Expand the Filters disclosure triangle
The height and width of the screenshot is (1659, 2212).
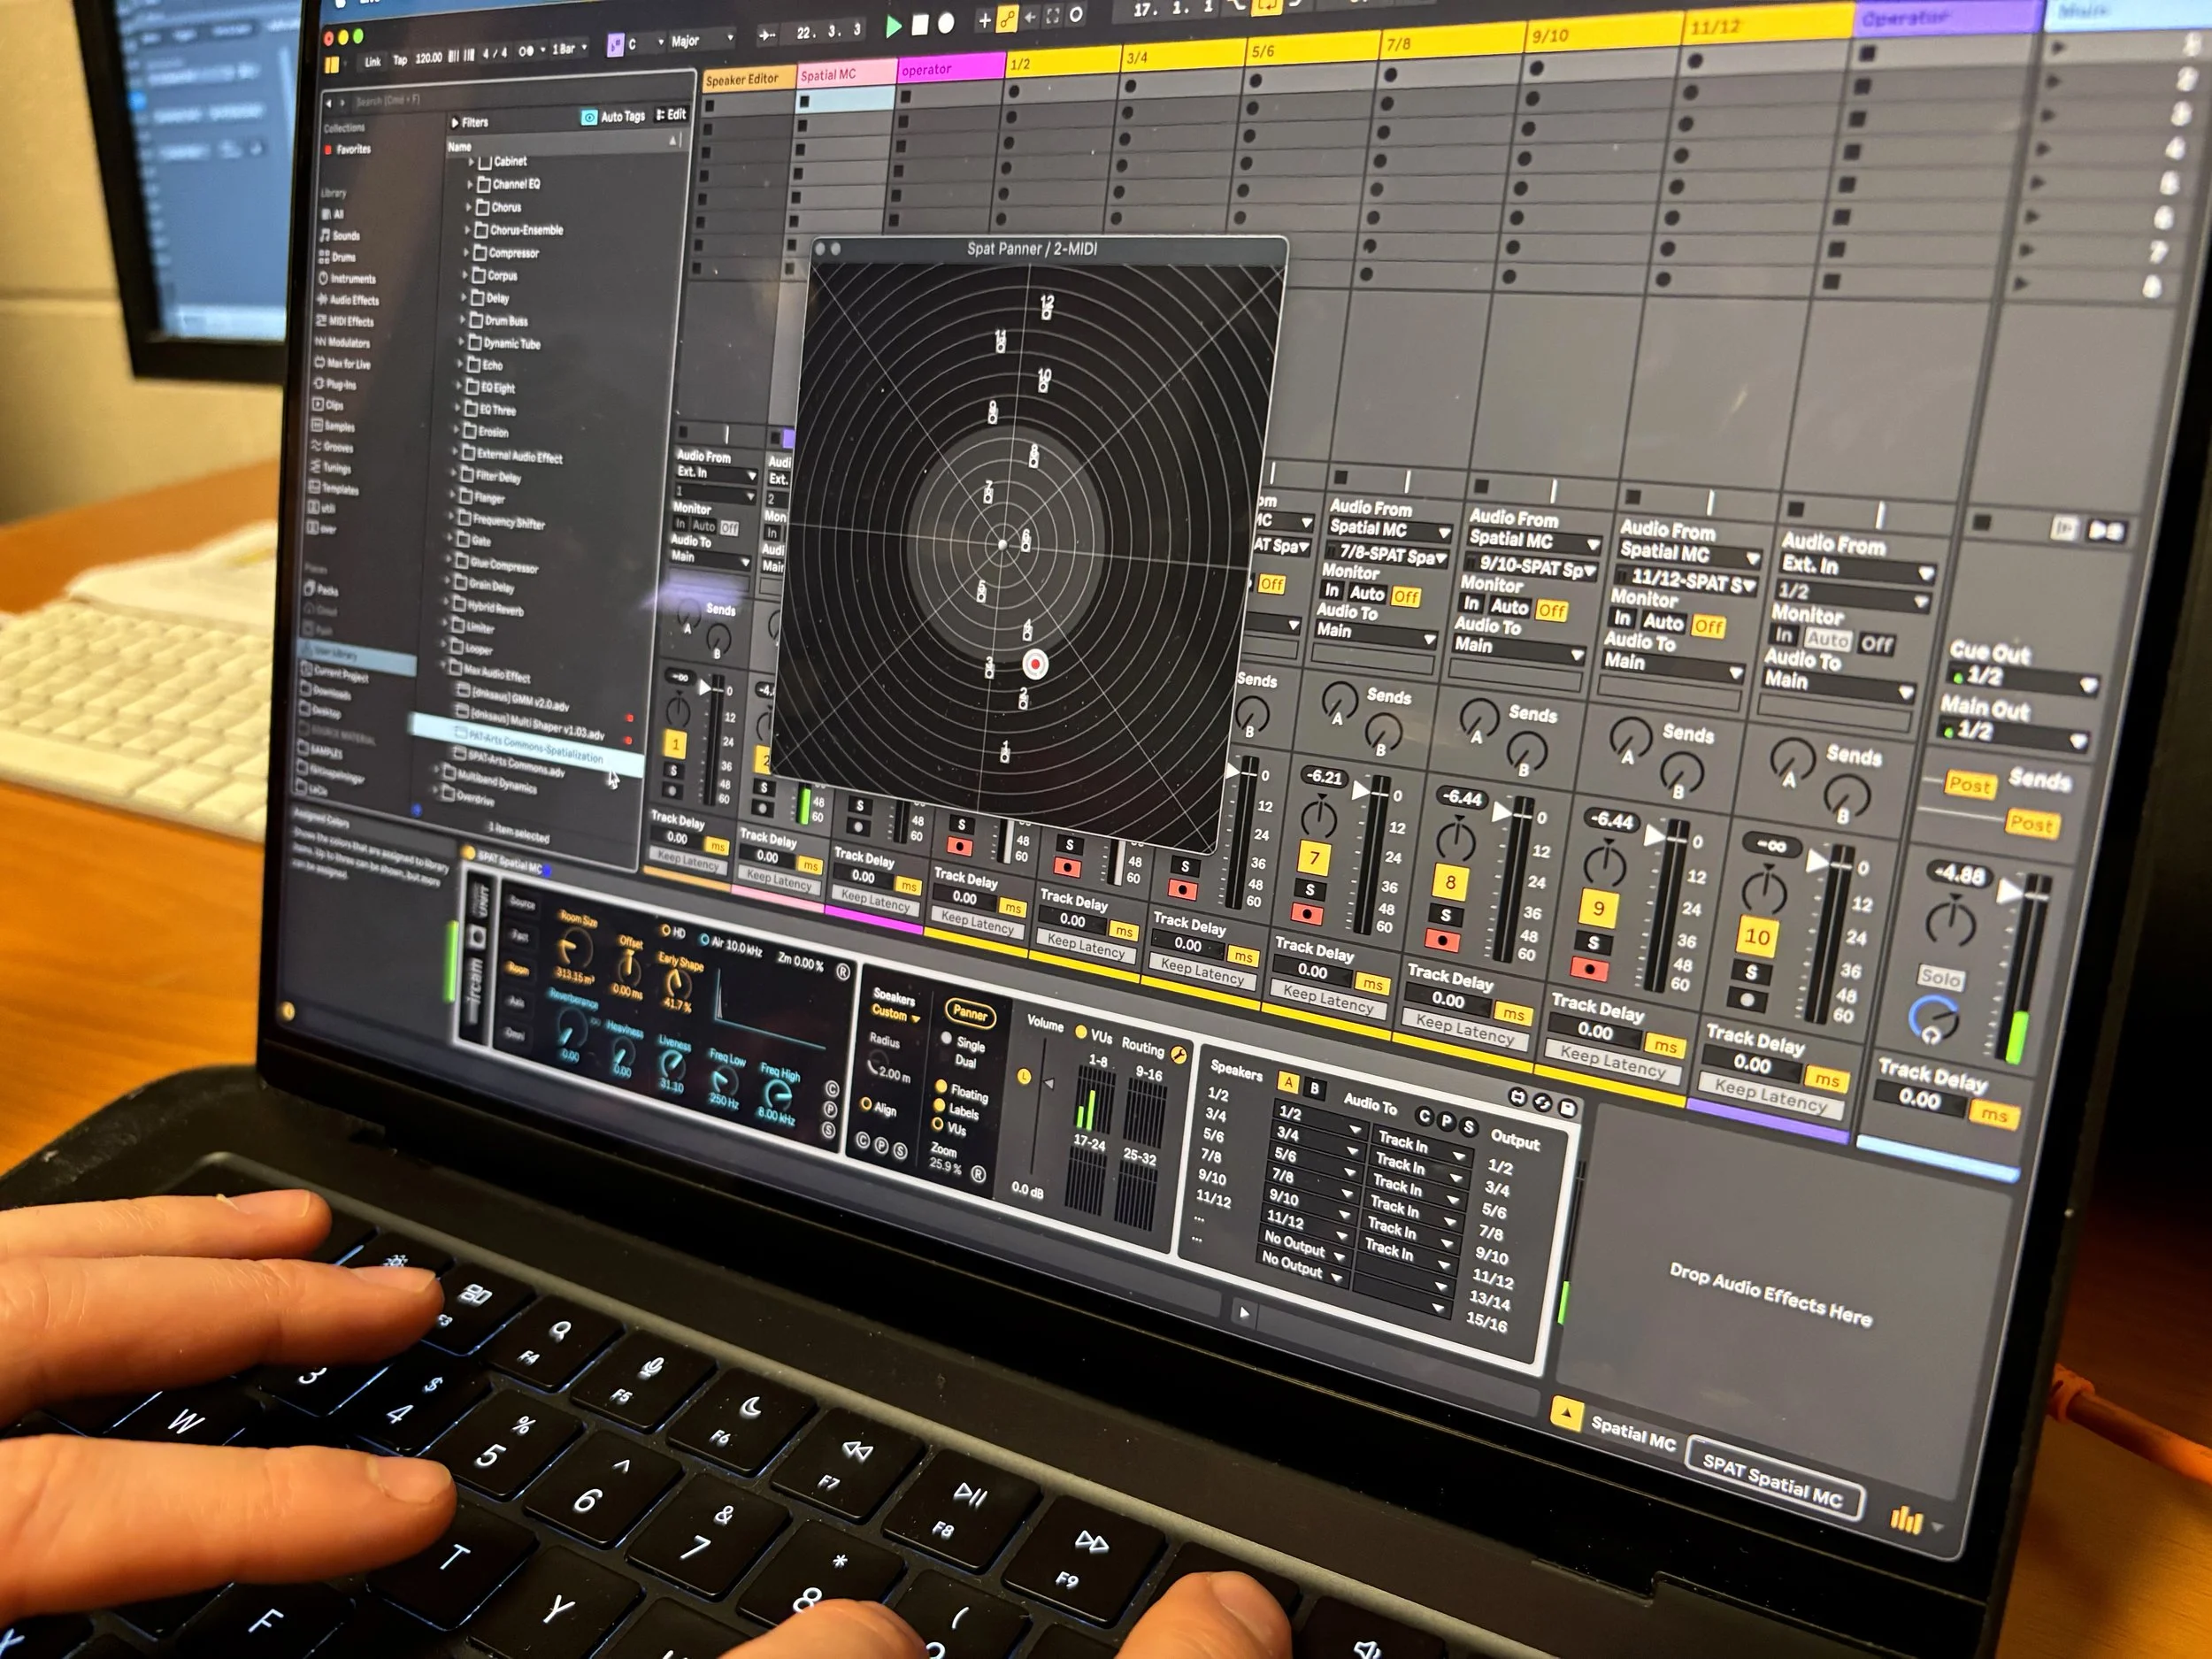pyautogui.click(x=455, y=122)
